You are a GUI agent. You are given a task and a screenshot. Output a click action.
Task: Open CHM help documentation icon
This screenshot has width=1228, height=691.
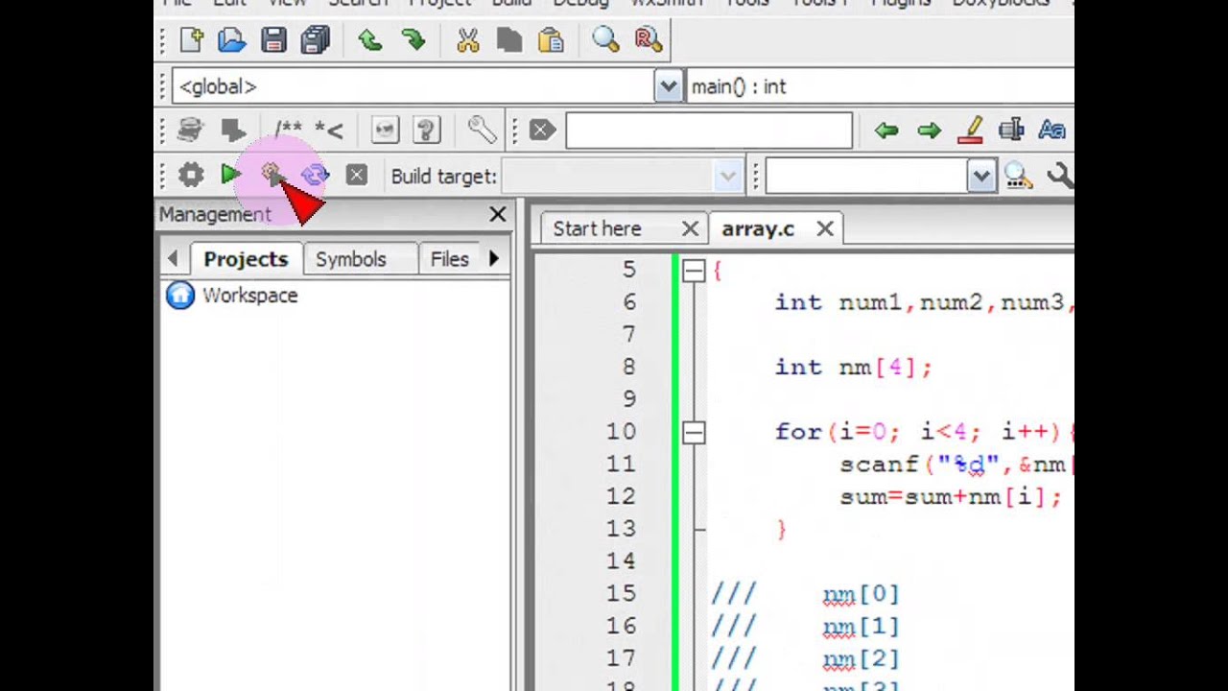coord(426,130)
